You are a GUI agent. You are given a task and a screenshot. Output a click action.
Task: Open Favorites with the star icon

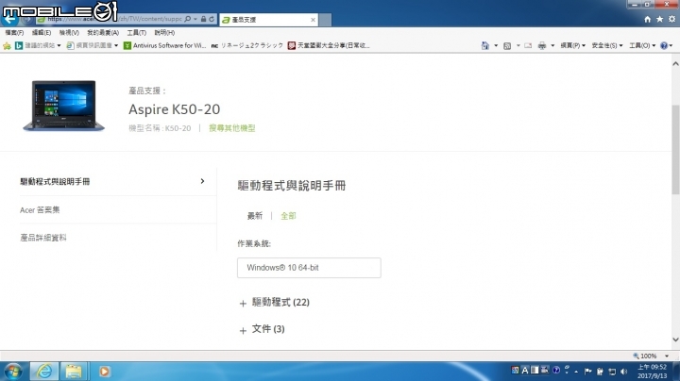pyautogui.click(x=659, y=19)
